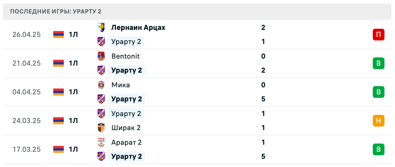Image resolution: width=395 pixels, height=167 pixels.
Task: Click green В badge for 21.04.25 match
Action: (x=378, y=63)
